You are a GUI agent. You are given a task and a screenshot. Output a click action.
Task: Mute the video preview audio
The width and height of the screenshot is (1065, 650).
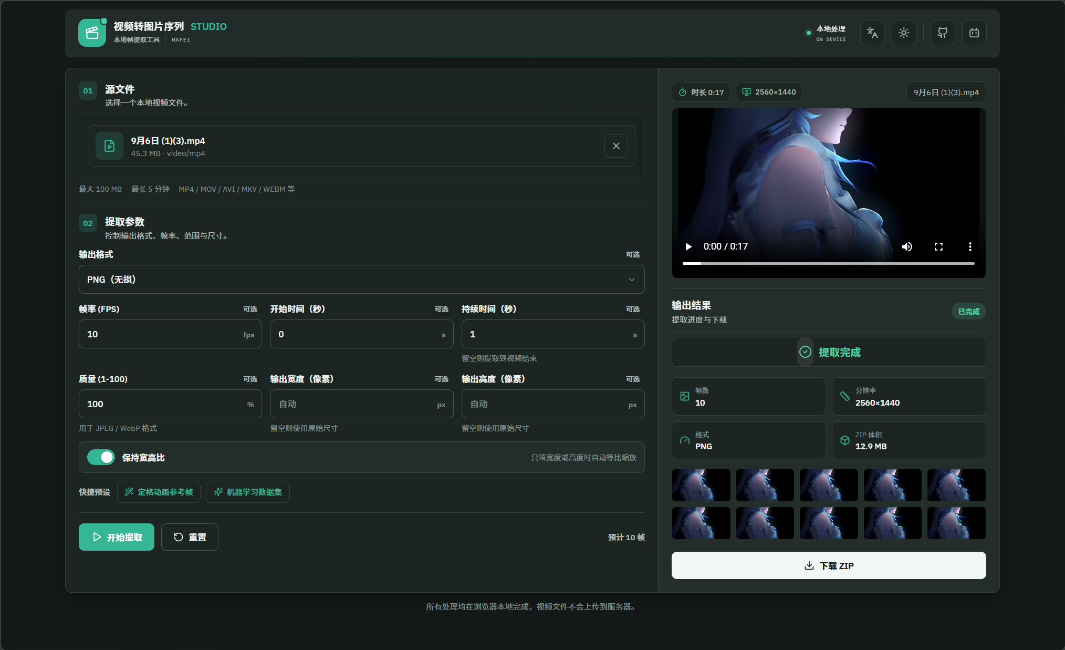tap(907, 246)
